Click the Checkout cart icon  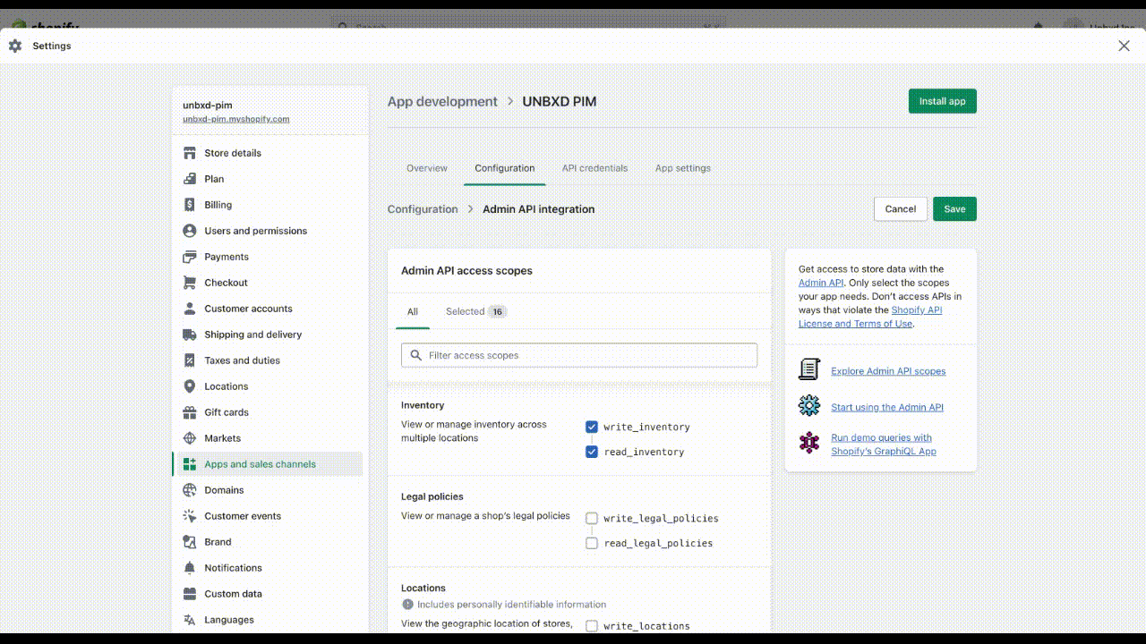click(190, 283)
